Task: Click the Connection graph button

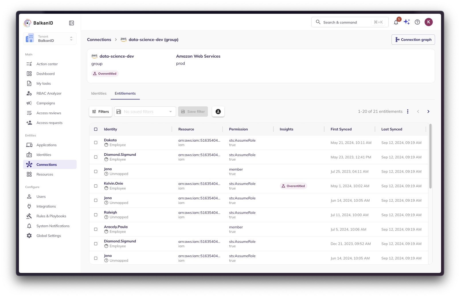Action: click(x=413, y=40)
